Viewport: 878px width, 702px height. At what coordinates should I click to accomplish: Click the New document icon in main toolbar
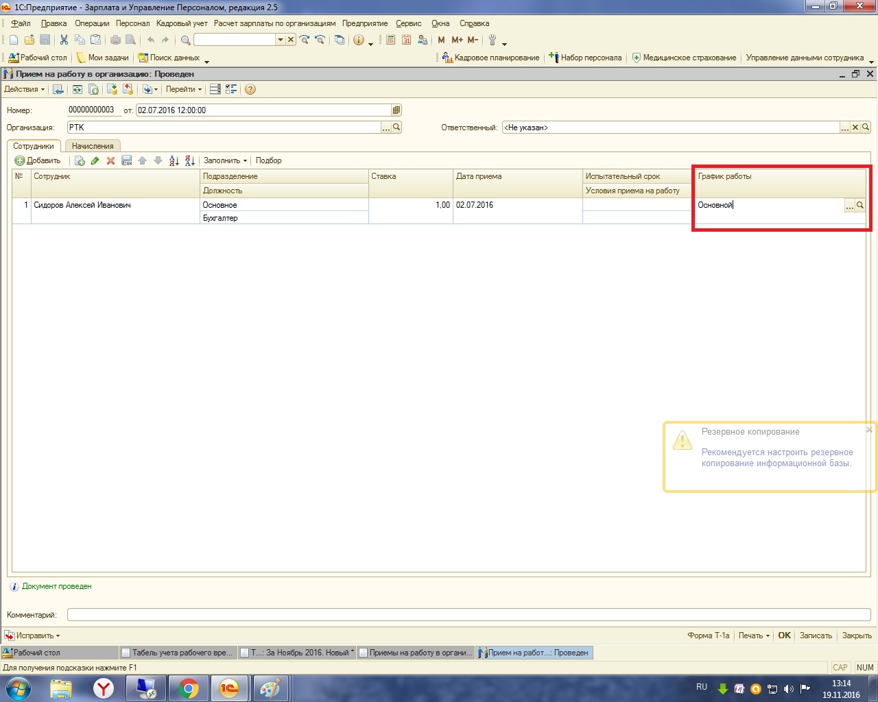14,40
